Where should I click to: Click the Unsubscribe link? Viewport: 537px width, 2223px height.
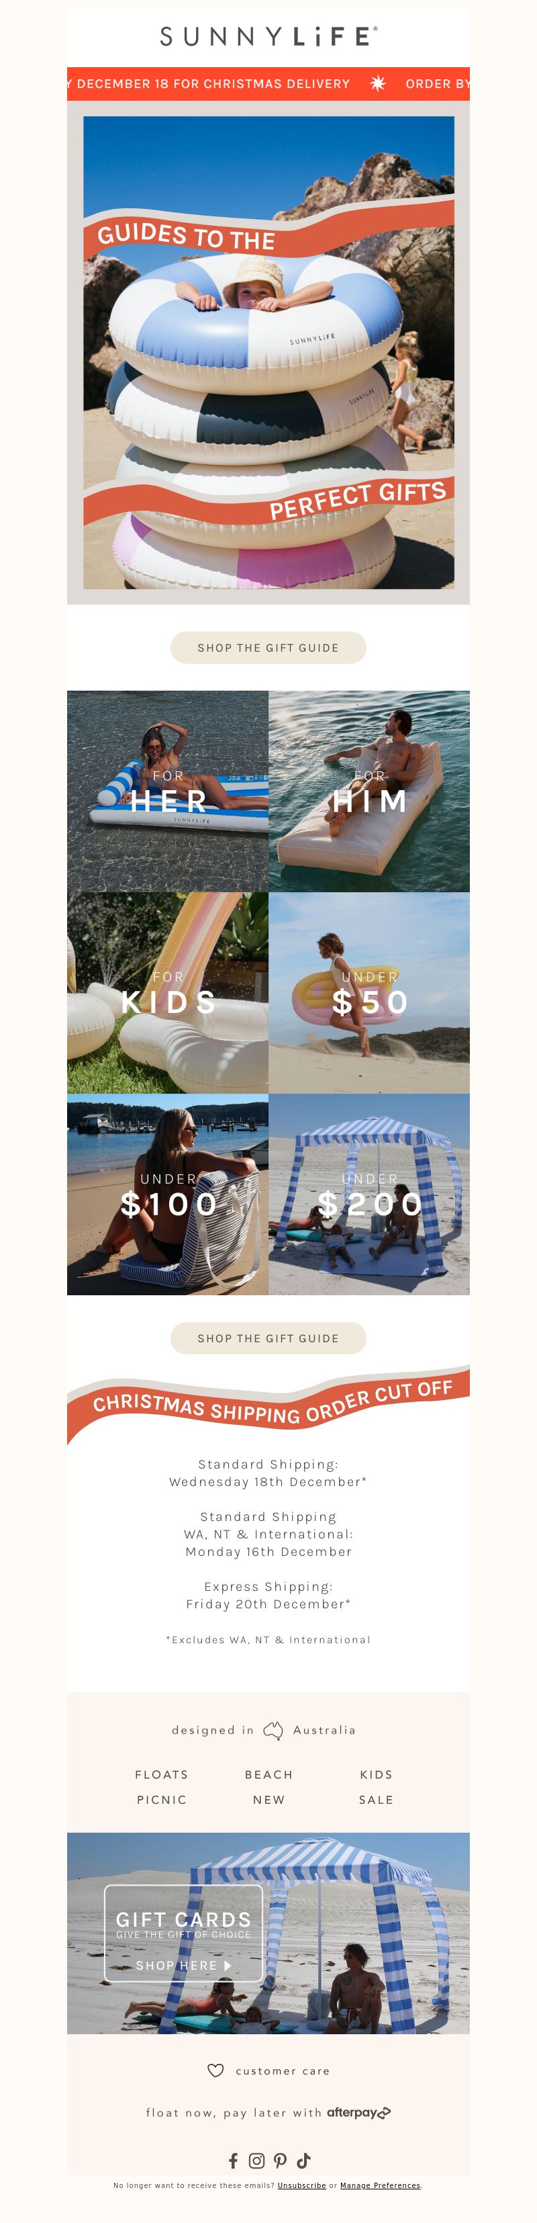tap(301, 2186)
